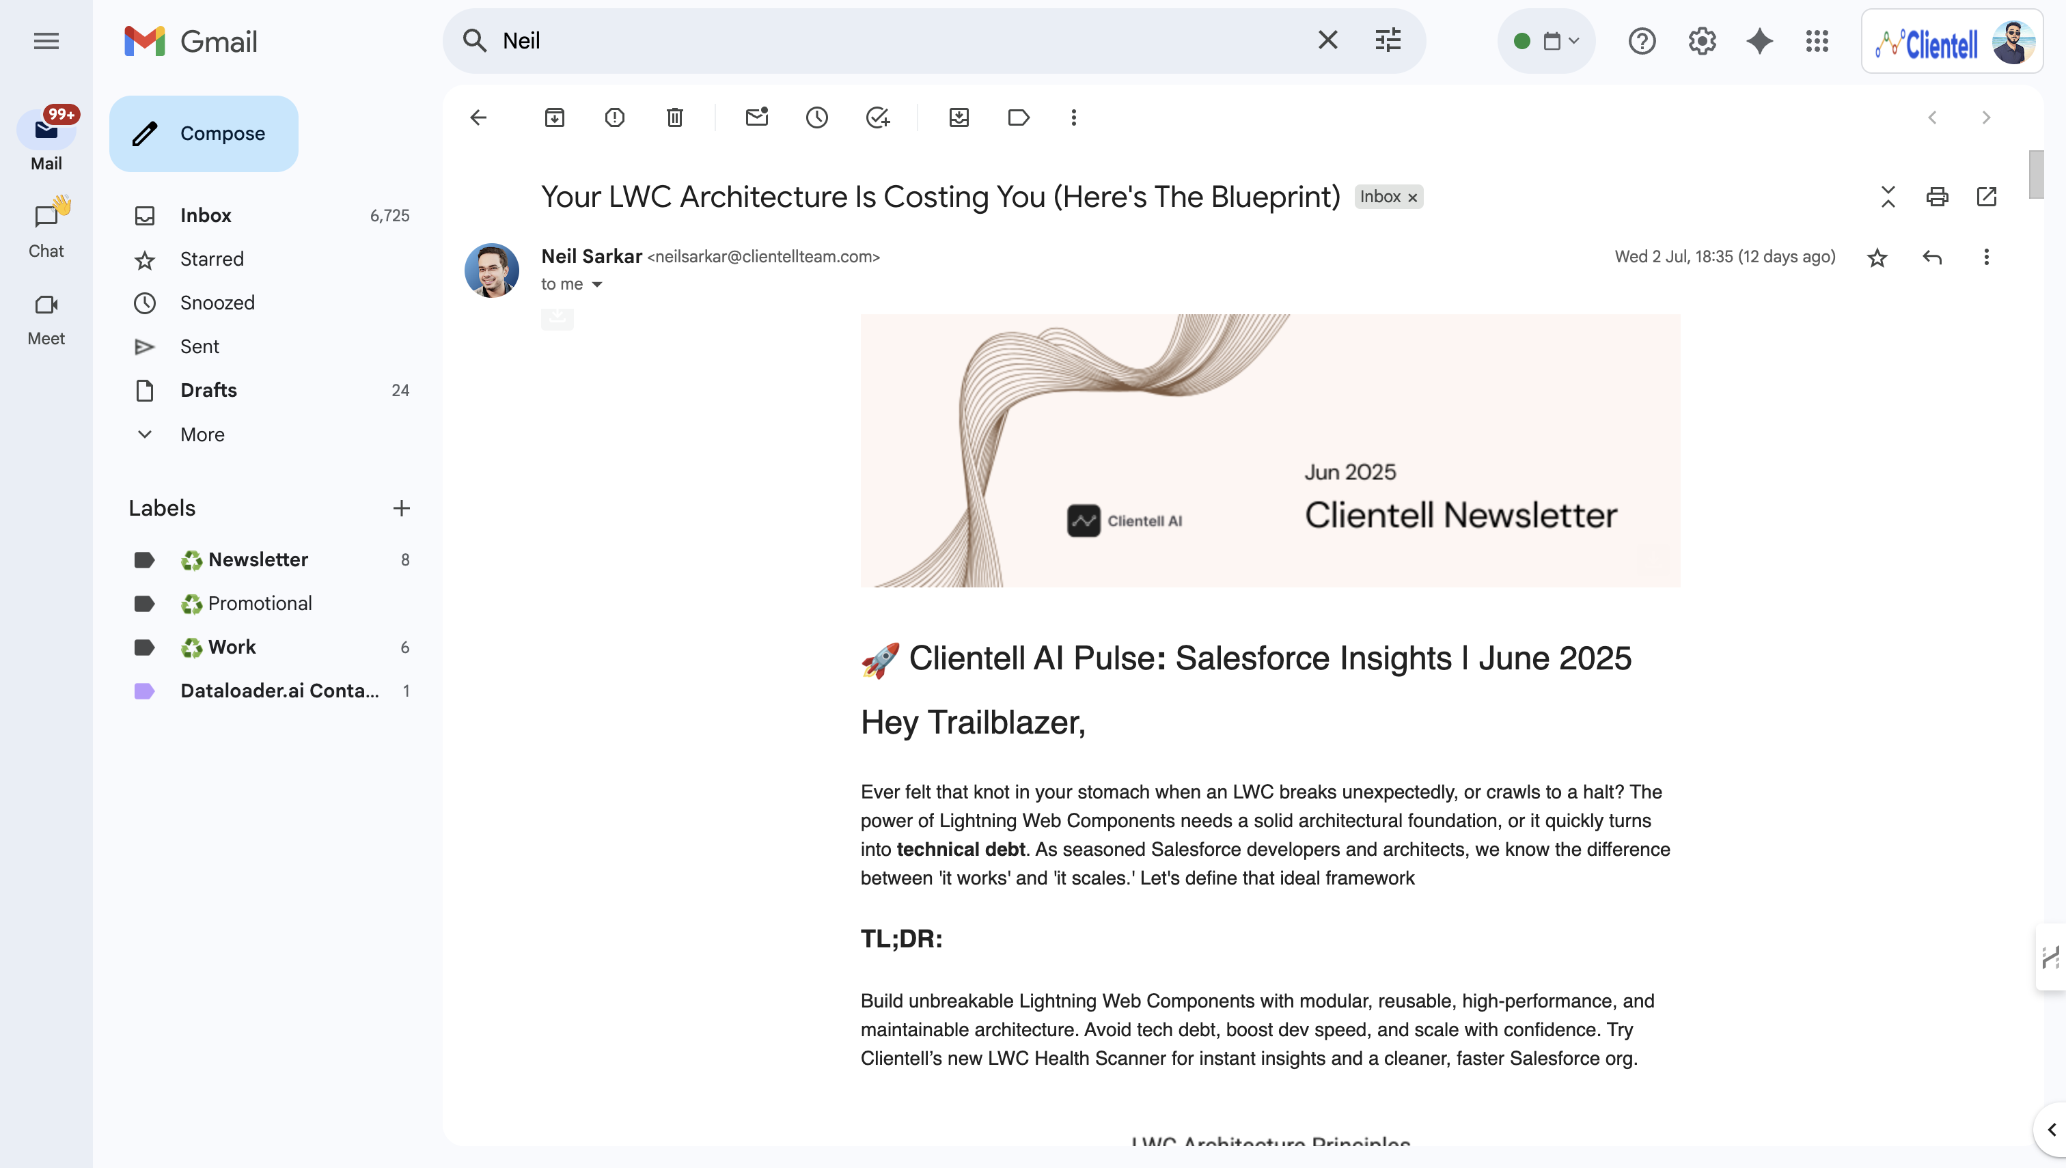Open the toolbar three-dot More menu

(x=1073, y=118)
